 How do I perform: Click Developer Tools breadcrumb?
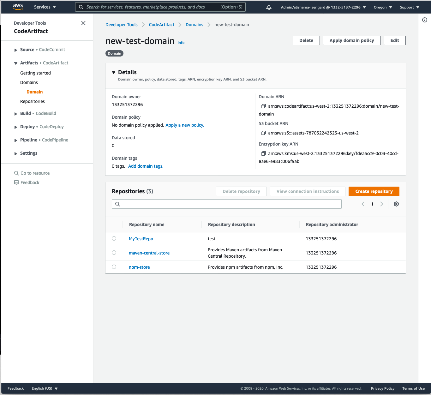coord(122,25)
